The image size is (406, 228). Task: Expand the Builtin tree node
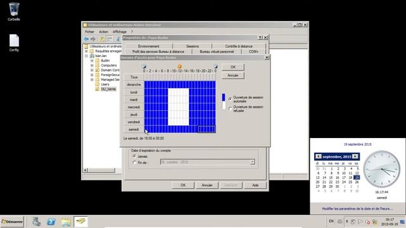(x=92, y=61)
